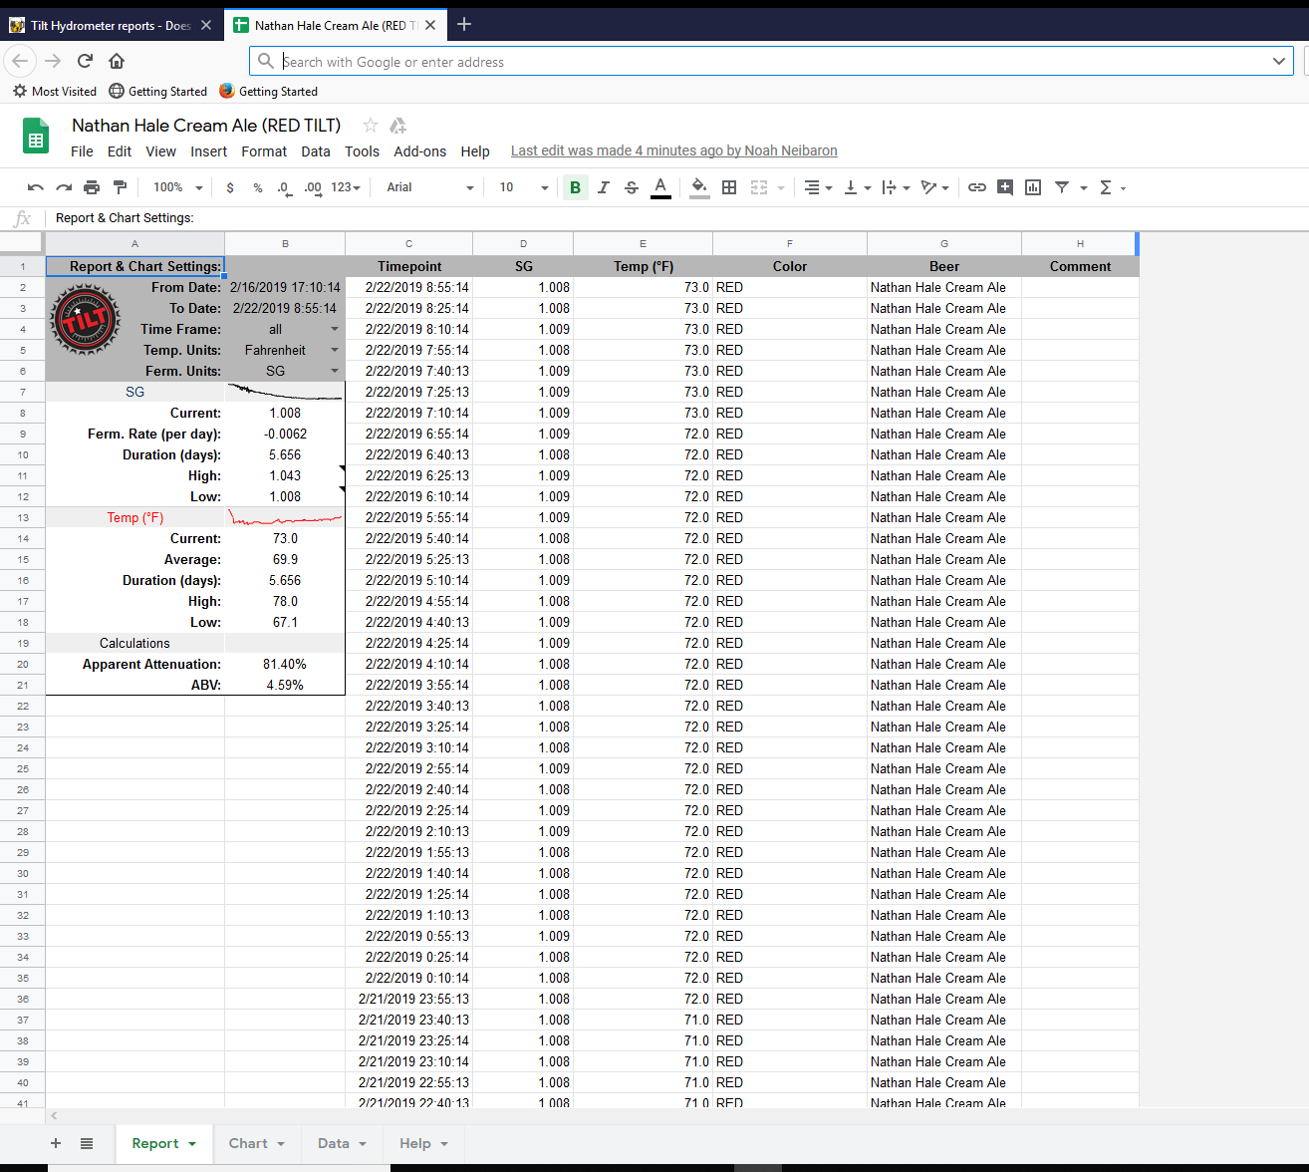Viewport: 1309px width, 1172px height.
Task: Open the All Sheets list icon
Action: coord(87,1143)
